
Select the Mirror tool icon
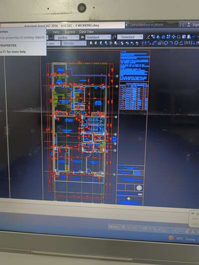(158, 37)
